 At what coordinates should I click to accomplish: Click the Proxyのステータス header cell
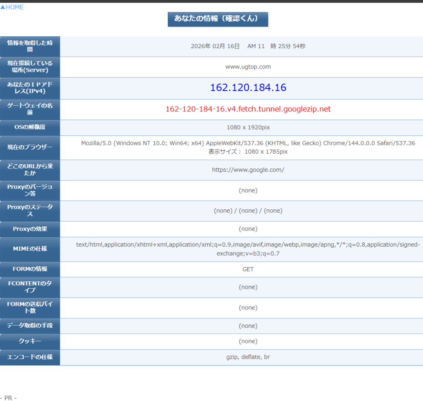click(x=30, y=211)
